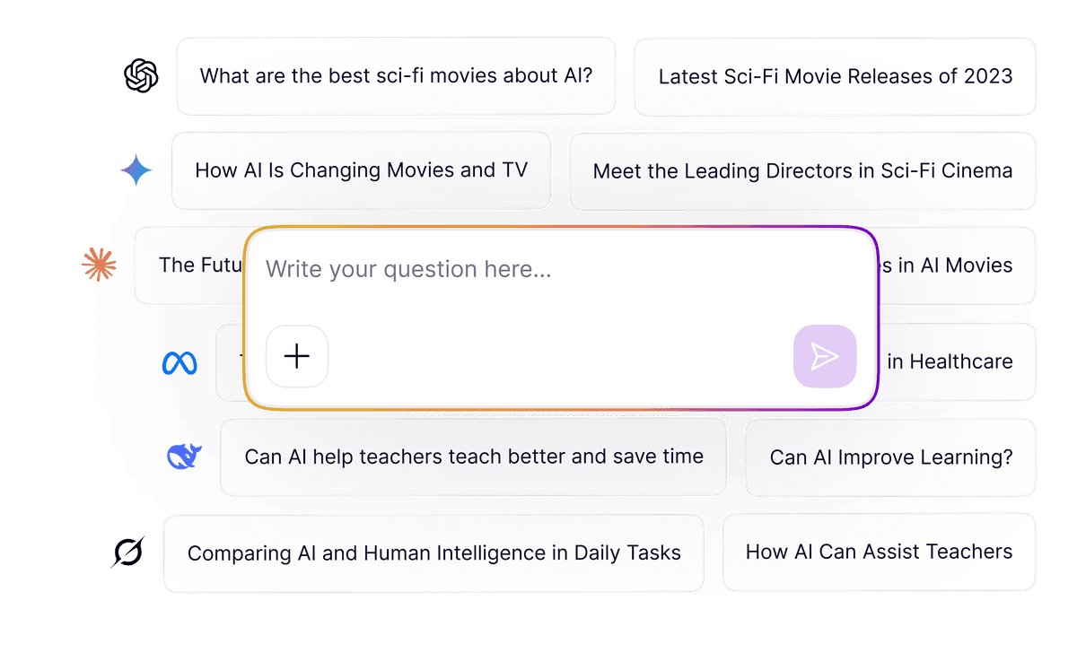Choose 'Can AI Improve Learning?'
The image size is (1077, 670).
889,457
